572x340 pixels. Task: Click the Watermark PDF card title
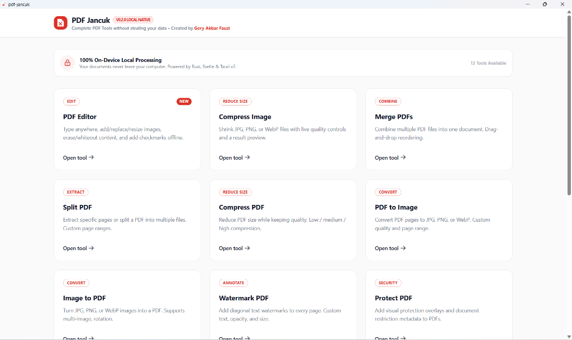[x=244, y=298]
